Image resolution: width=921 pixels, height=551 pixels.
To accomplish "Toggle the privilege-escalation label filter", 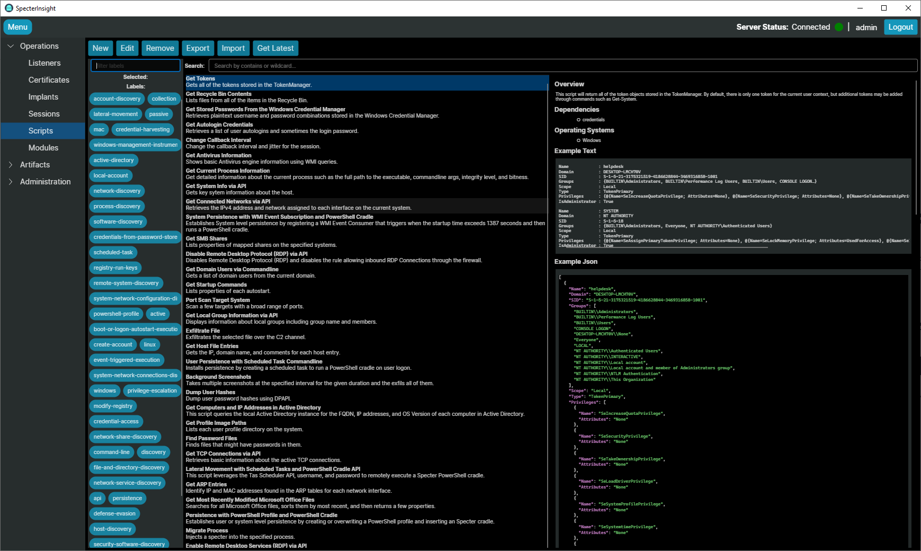I will point(152,390).
